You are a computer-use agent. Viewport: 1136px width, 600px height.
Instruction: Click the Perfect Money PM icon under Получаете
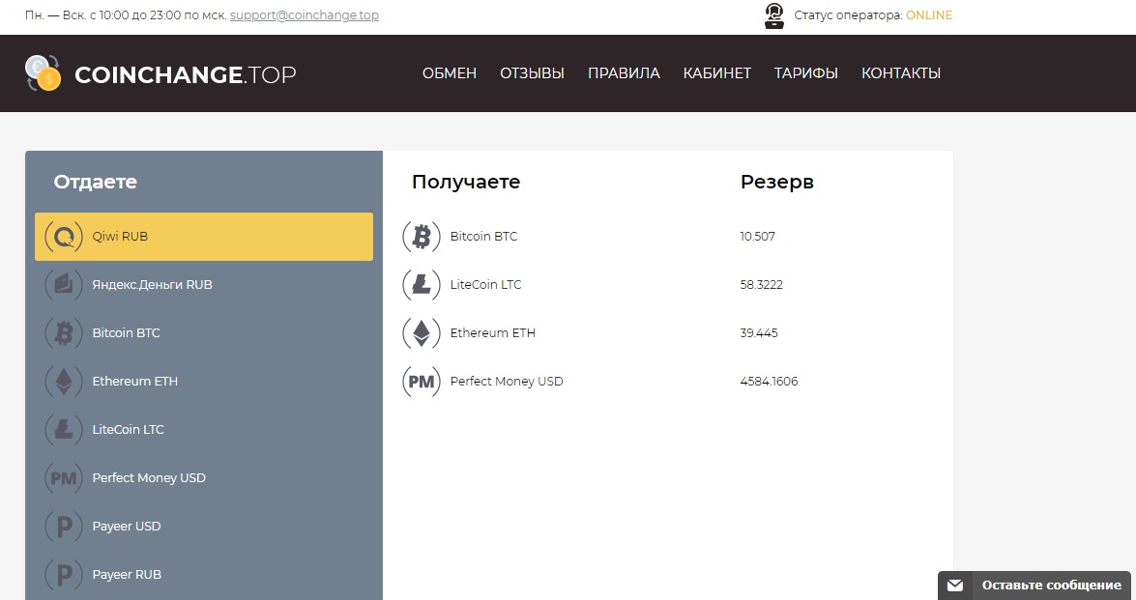tap(422, 382)
